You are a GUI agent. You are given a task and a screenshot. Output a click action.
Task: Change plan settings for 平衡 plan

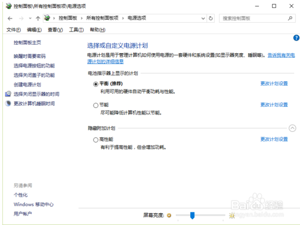click(274, 84)
